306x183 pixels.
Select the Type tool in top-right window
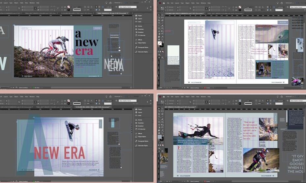159,23
